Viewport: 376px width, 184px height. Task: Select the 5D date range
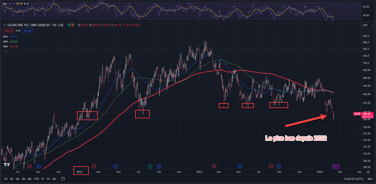tap(11, 179)
